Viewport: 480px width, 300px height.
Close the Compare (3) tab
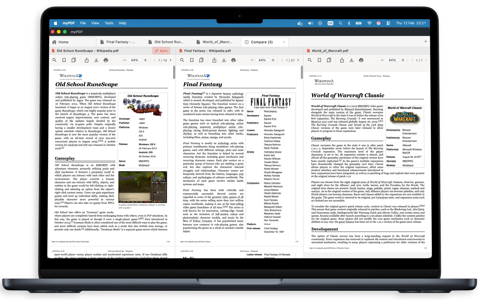[283, 42]
